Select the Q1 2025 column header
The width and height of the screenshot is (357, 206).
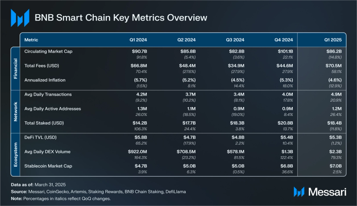(x=333, y=40)
